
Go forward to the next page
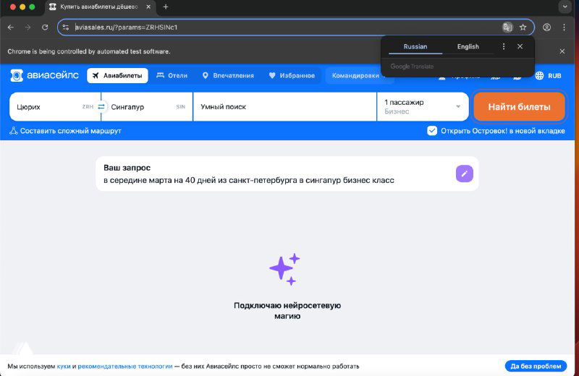[28, 27]
